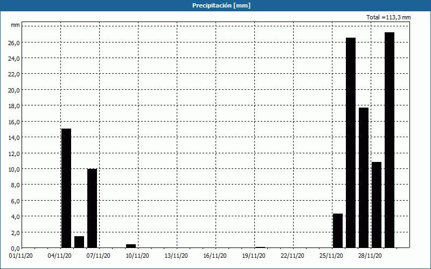Click the 04/11/20 date axis label

tap(60, 256)
